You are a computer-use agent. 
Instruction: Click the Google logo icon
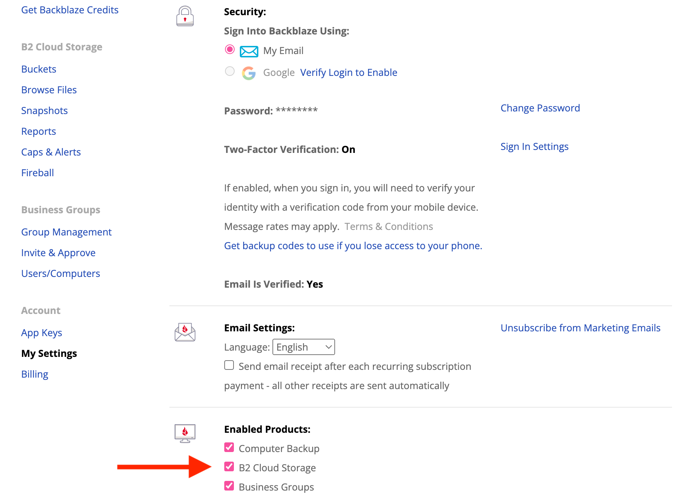click(249, 73)
